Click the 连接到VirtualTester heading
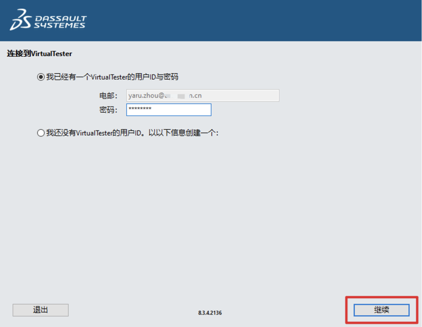Viewport: 422px width, 327px height. (x=40, y=54)
